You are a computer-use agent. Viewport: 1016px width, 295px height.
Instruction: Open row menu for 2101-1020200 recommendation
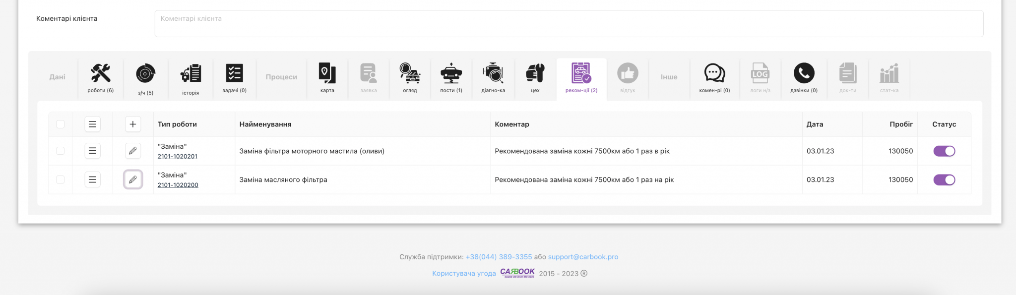click(92, 179)
